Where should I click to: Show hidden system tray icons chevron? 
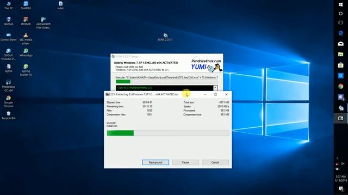point(338,158)
